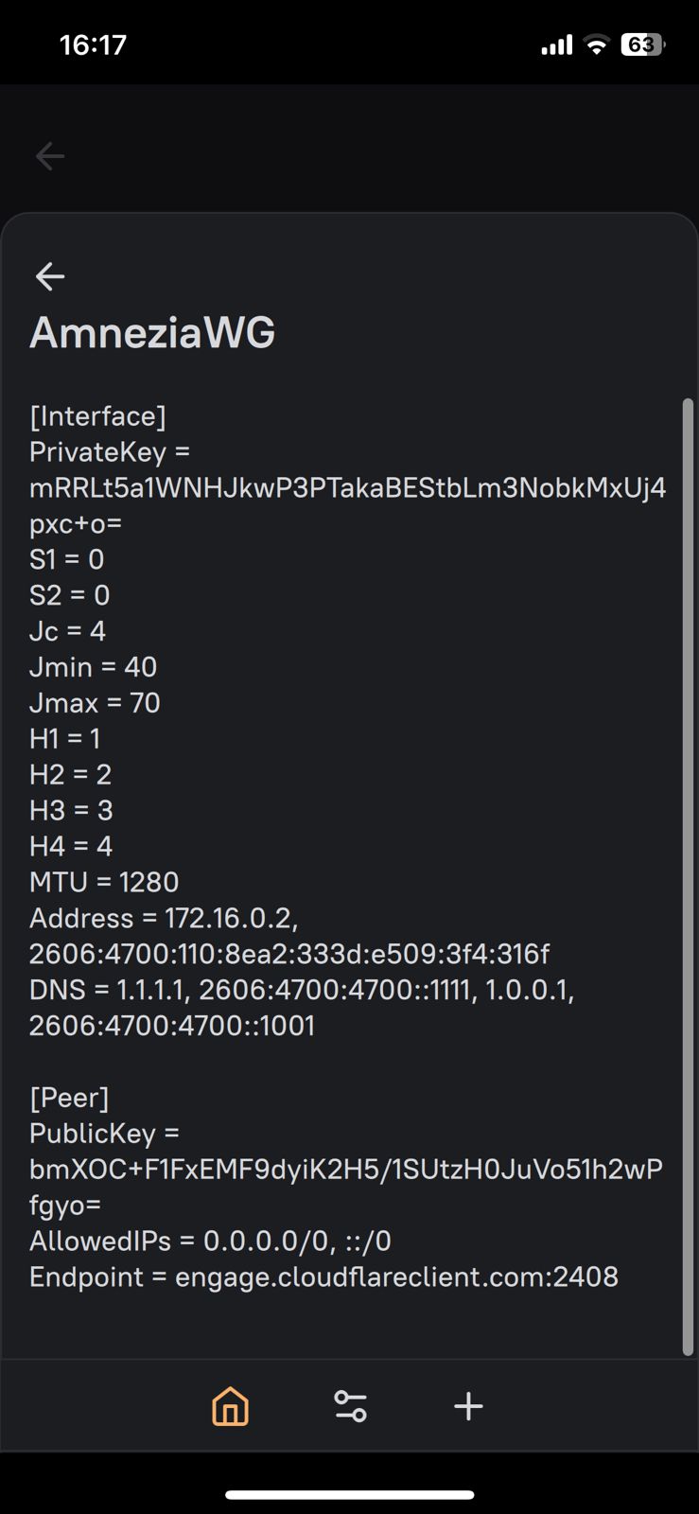This screenshot has height=1514, width=699.
Task: Tap the plus icon to add connection
Action: click(x=468, y=1406)
